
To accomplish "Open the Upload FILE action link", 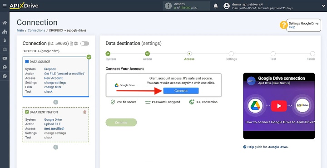I will 52,124.
